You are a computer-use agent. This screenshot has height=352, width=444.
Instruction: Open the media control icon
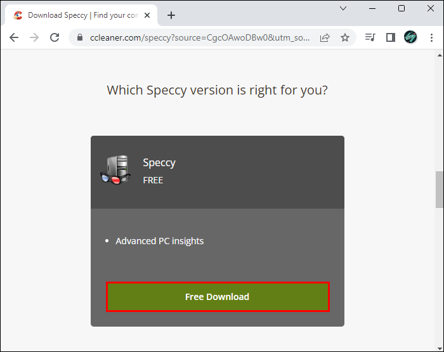point(370,37)
